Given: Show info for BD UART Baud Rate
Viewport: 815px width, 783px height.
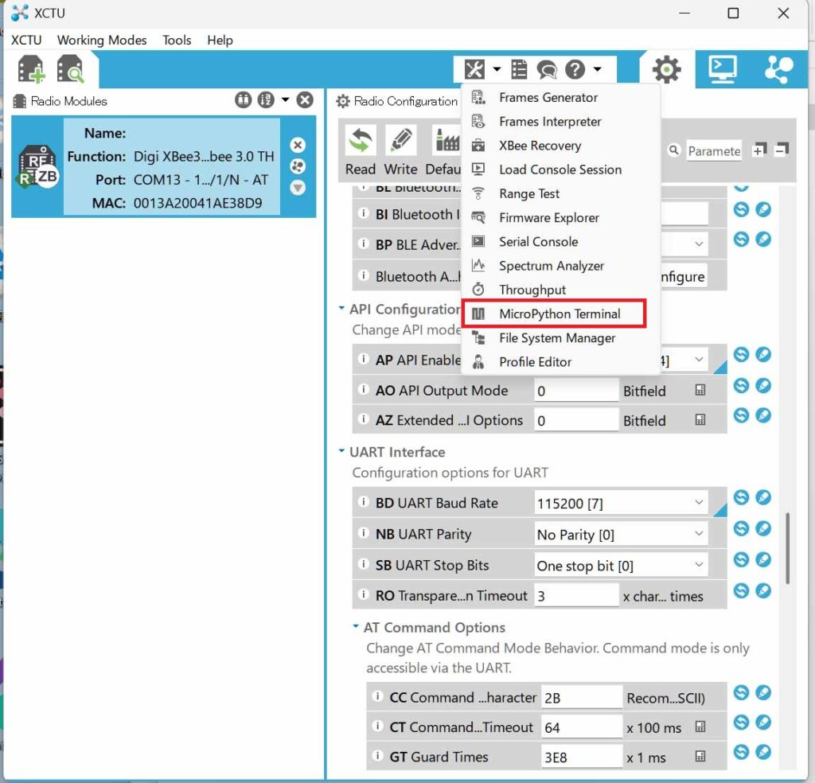Looking at the screenshot, I should pyautogui.click(x=364, y=502).
